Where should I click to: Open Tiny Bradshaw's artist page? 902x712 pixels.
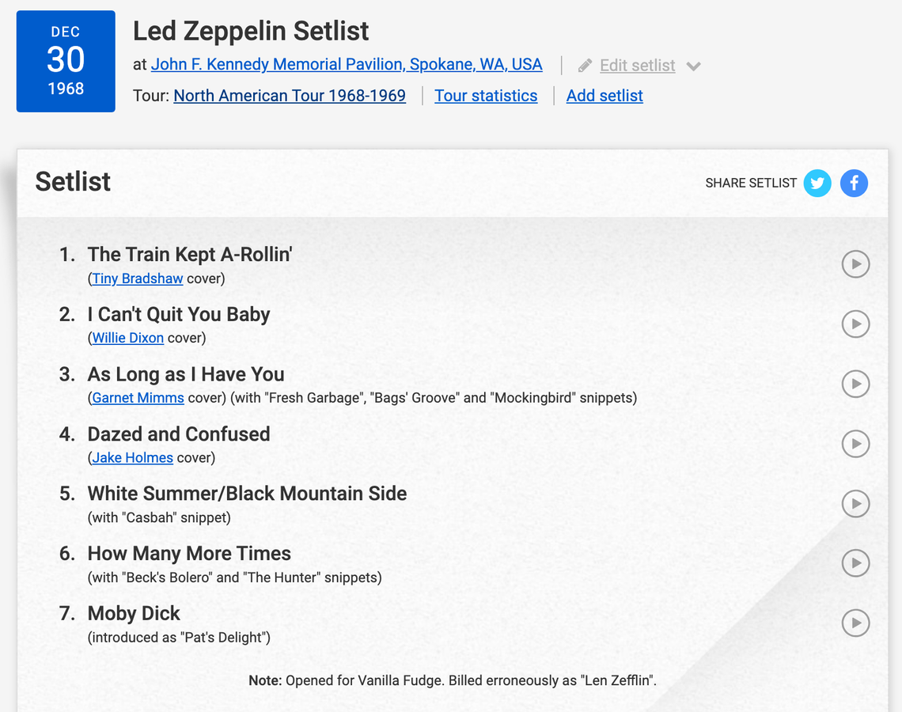point(137,278)
